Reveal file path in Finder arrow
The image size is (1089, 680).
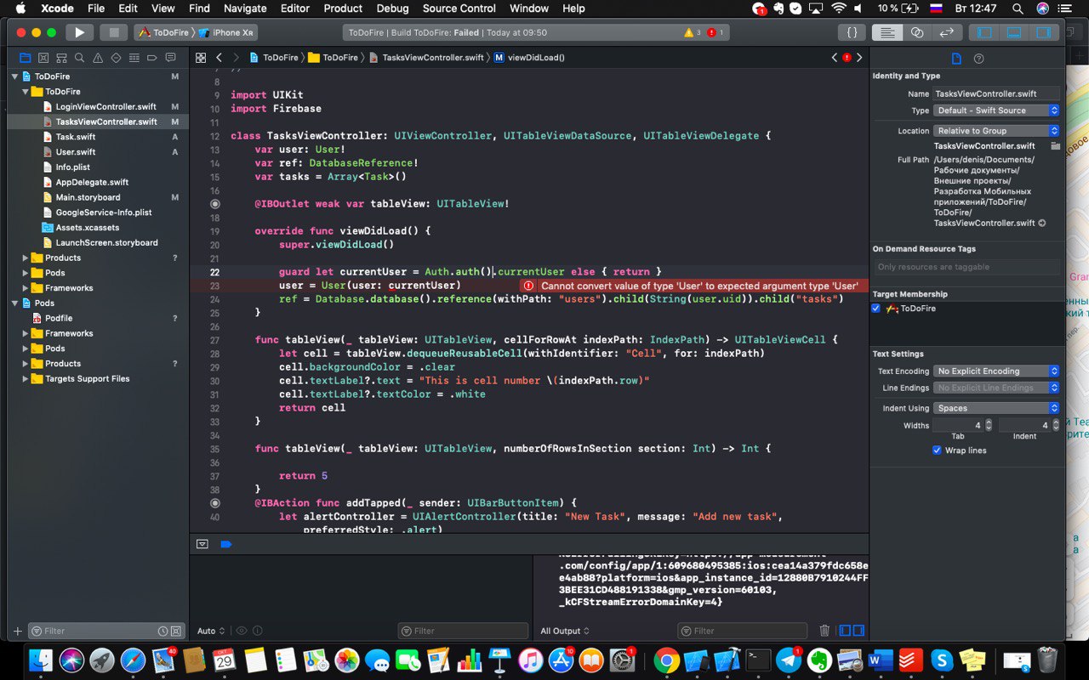click(x=1042, y=223)
